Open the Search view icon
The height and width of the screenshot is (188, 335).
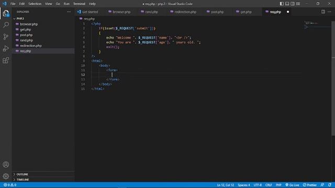[x=6, y=25]
